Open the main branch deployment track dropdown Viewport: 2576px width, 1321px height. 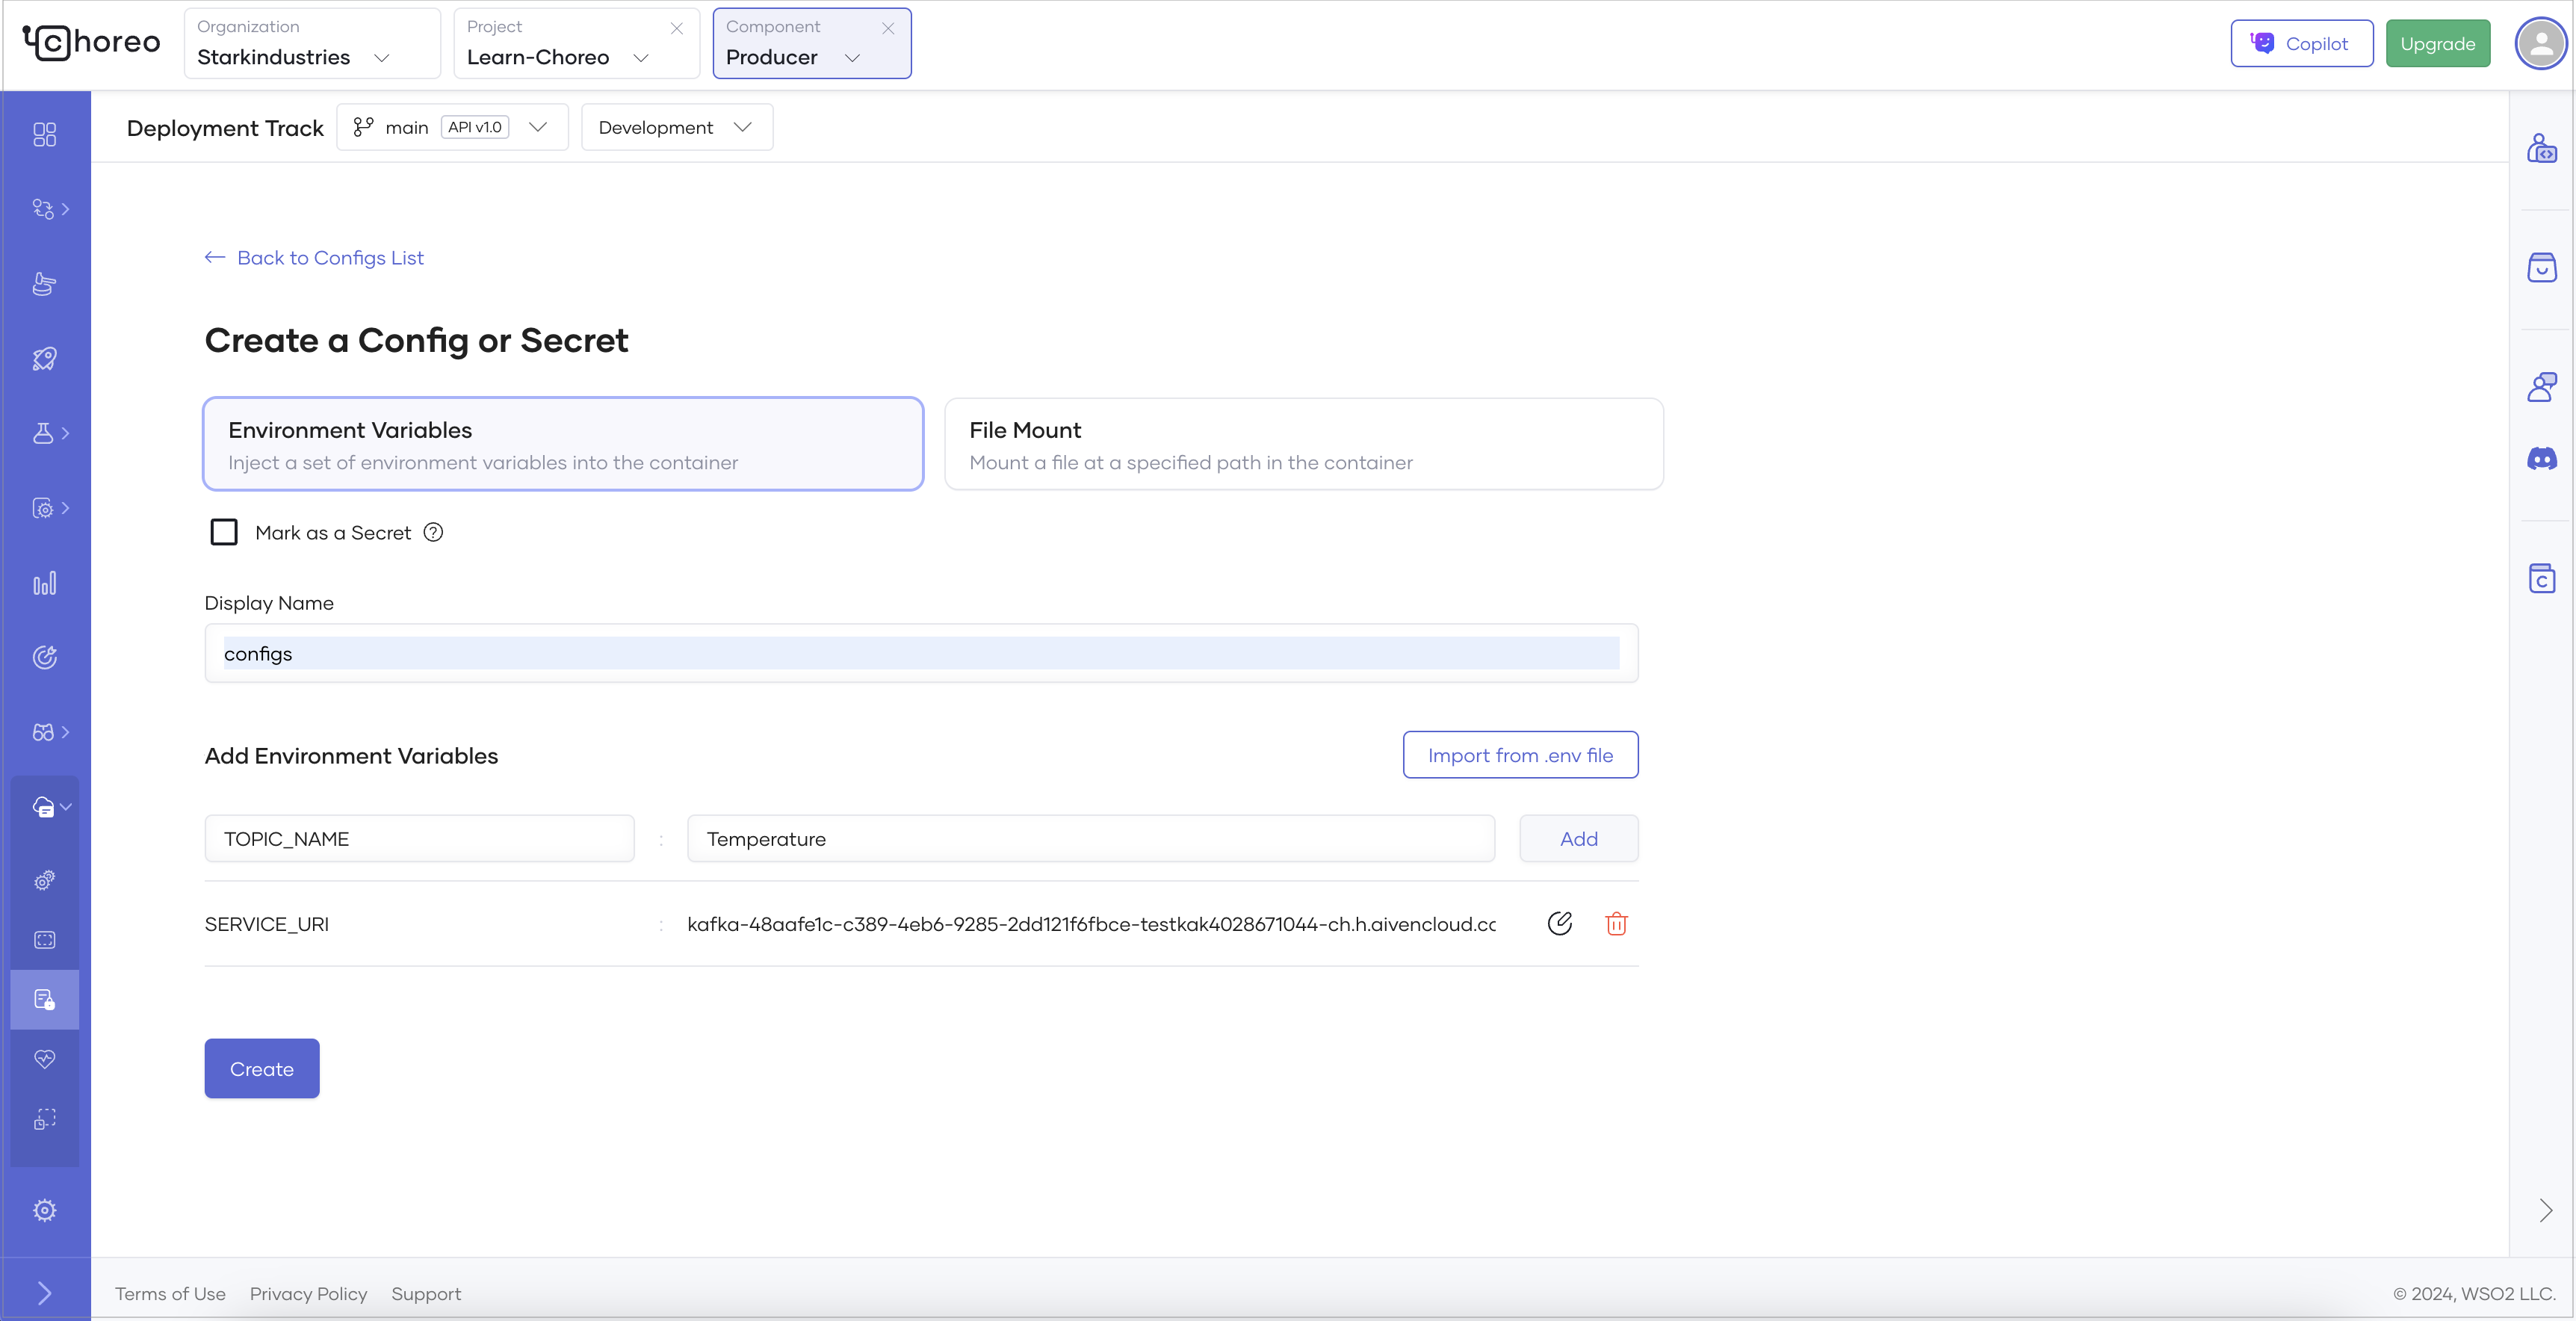[x=452, y=127]
